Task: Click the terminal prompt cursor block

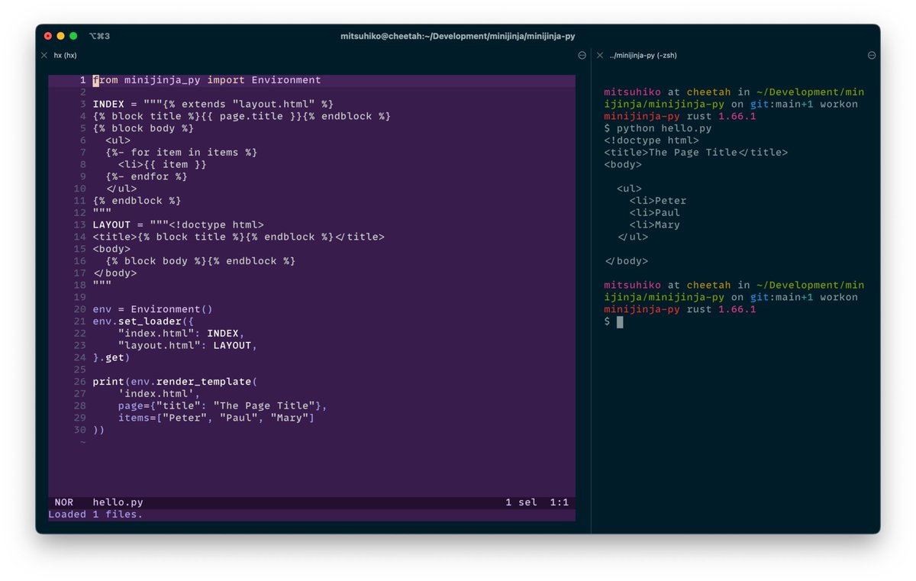Action: pyautogui.click(x=620, y=321)
